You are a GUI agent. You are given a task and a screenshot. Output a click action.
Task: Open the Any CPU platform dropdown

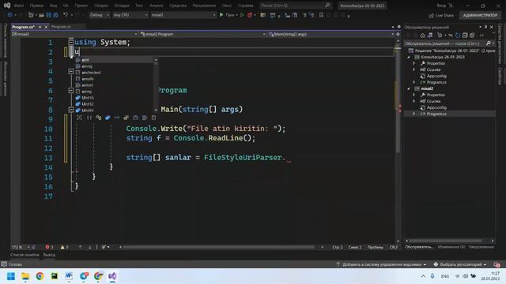point(130,15)
